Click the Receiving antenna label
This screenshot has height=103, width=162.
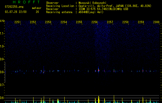tap(59, 12)
